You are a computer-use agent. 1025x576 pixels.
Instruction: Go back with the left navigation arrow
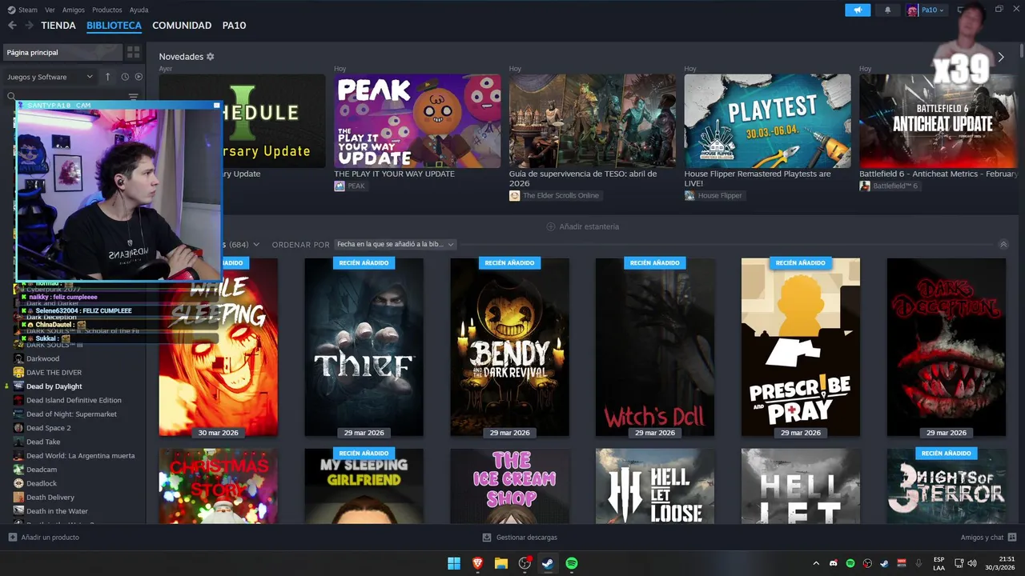click(x=12, y=26)
